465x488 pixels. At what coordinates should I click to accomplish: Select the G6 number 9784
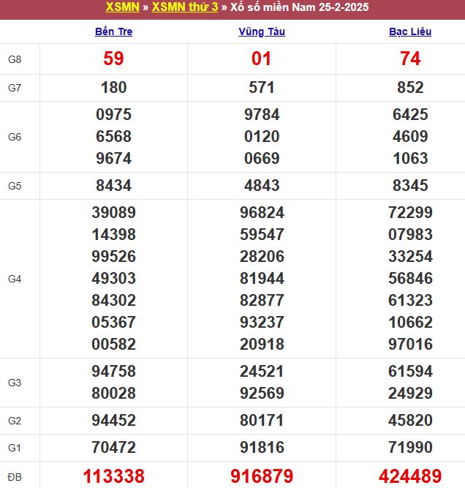(x=262, y=115)
